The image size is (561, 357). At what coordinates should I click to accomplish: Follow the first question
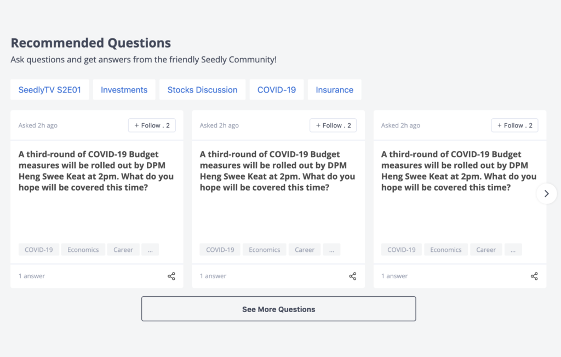point(152,125)
